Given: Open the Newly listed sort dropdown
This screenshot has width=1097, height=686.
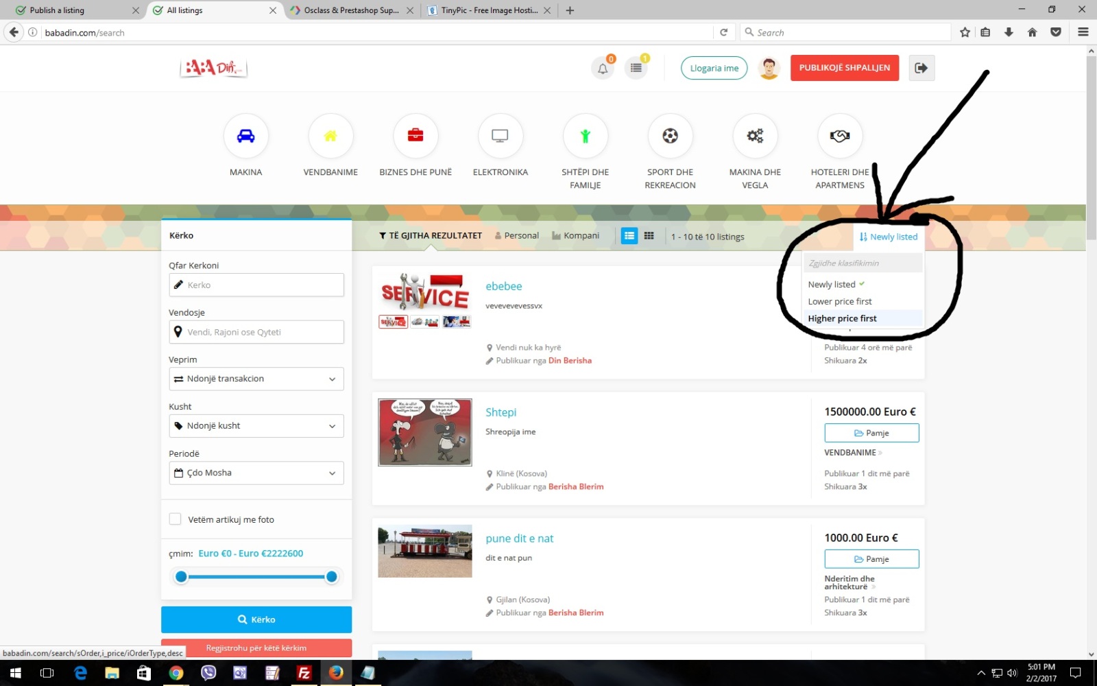Looking at the screenshot, I should 888,237.
